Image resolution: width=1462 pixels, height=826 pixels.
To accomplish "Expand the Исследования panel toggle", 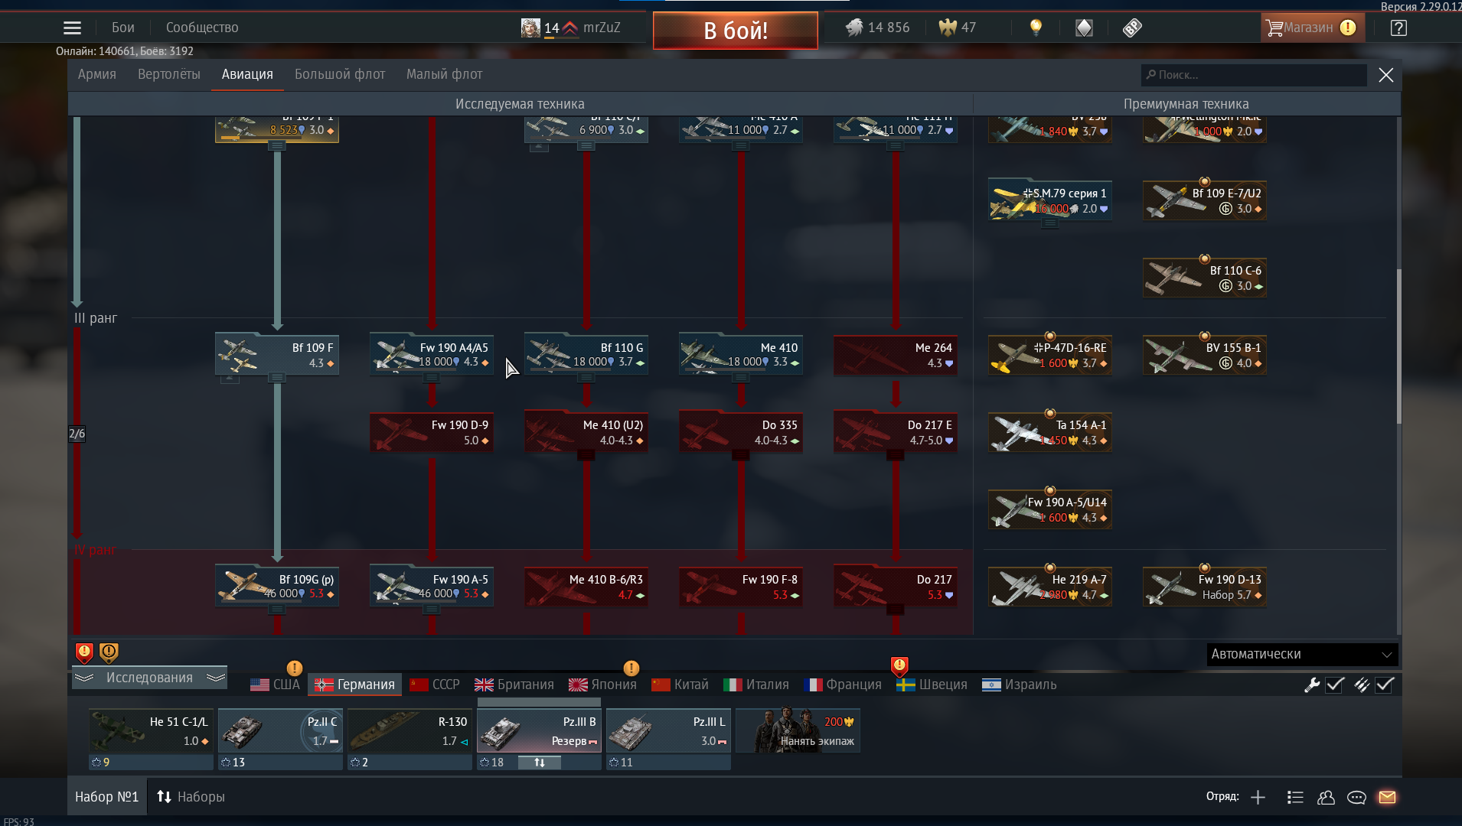I will (x=149, y=678).
